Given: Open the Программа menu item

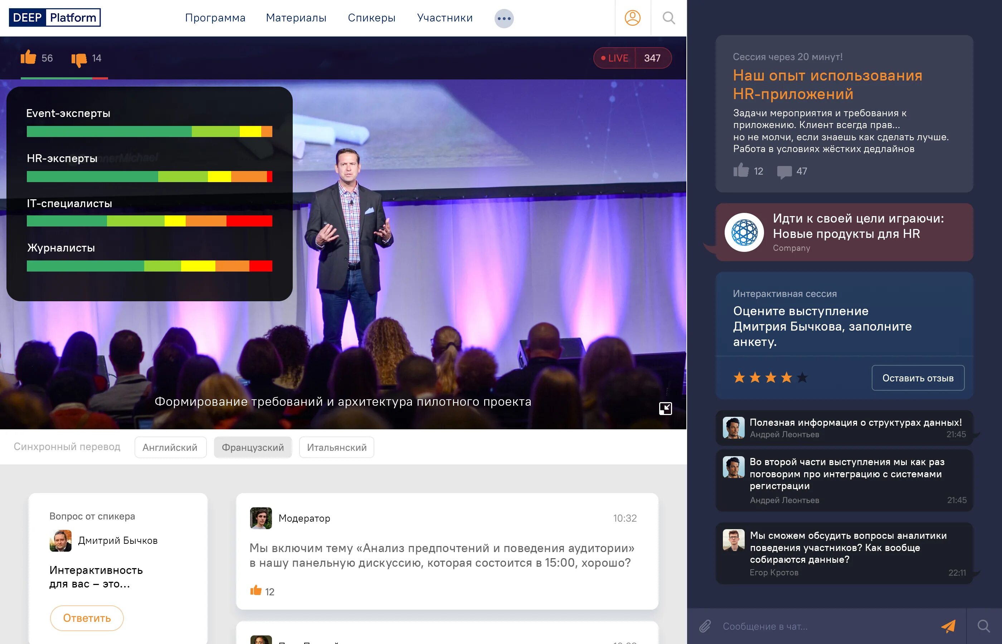Looking at the screenshot, I should (215, 18).
